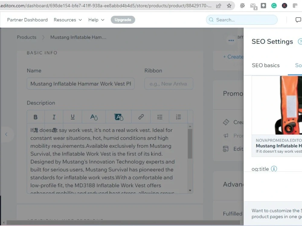Go to Products breadcrumb
This screenshot has width=302, height=226.
27,37
